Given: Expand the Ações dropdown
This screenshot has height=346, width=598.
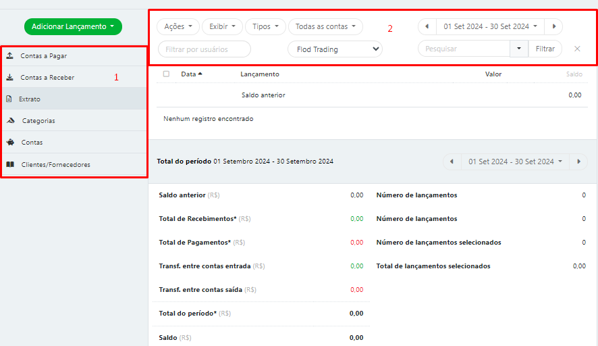Looking at the screenshot, I should pyautogui.click(x=178, y=26).
